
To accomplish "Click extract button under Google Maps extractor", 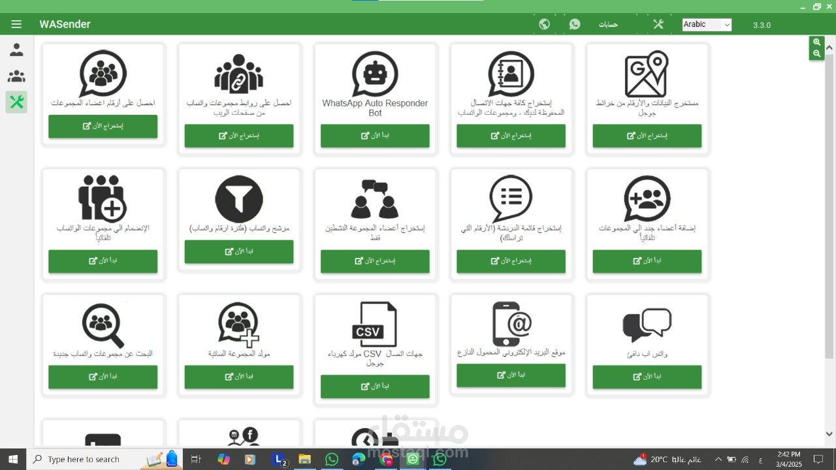I will [647, 136].
